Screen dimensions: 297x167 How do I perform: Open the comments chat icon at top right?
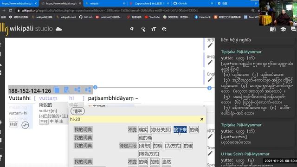[x=293, y=29]
